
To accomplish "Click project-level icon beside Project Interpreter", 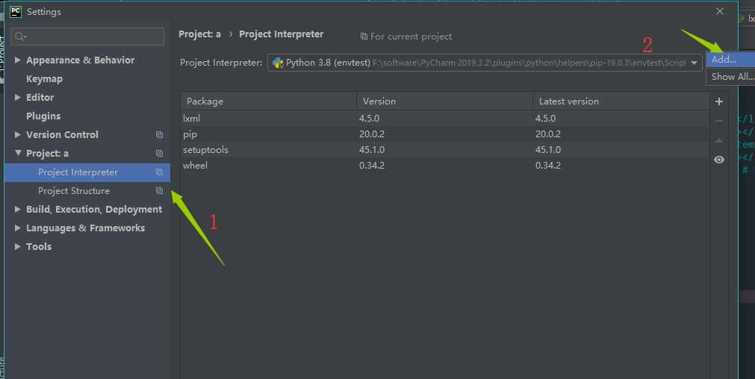I will [159, 172].
